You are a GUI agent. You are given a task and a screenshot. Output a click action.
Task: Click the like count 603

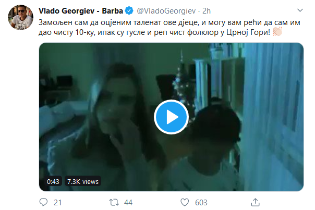[201, 202]
